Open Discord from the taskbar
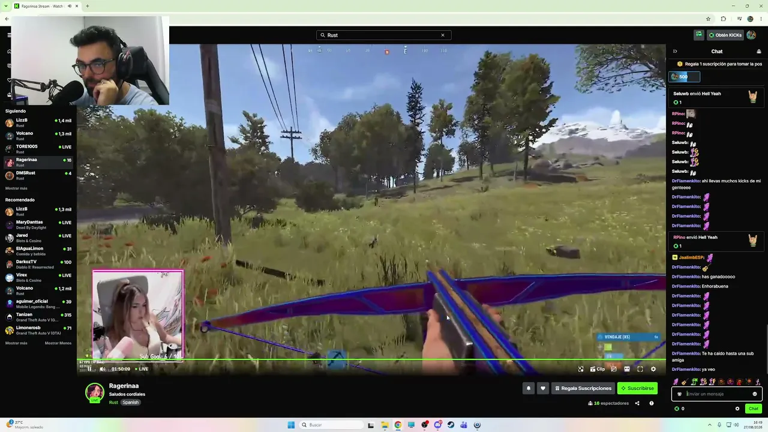The height and width of the screenshot is (432, 768). click(x=437, y=425)
